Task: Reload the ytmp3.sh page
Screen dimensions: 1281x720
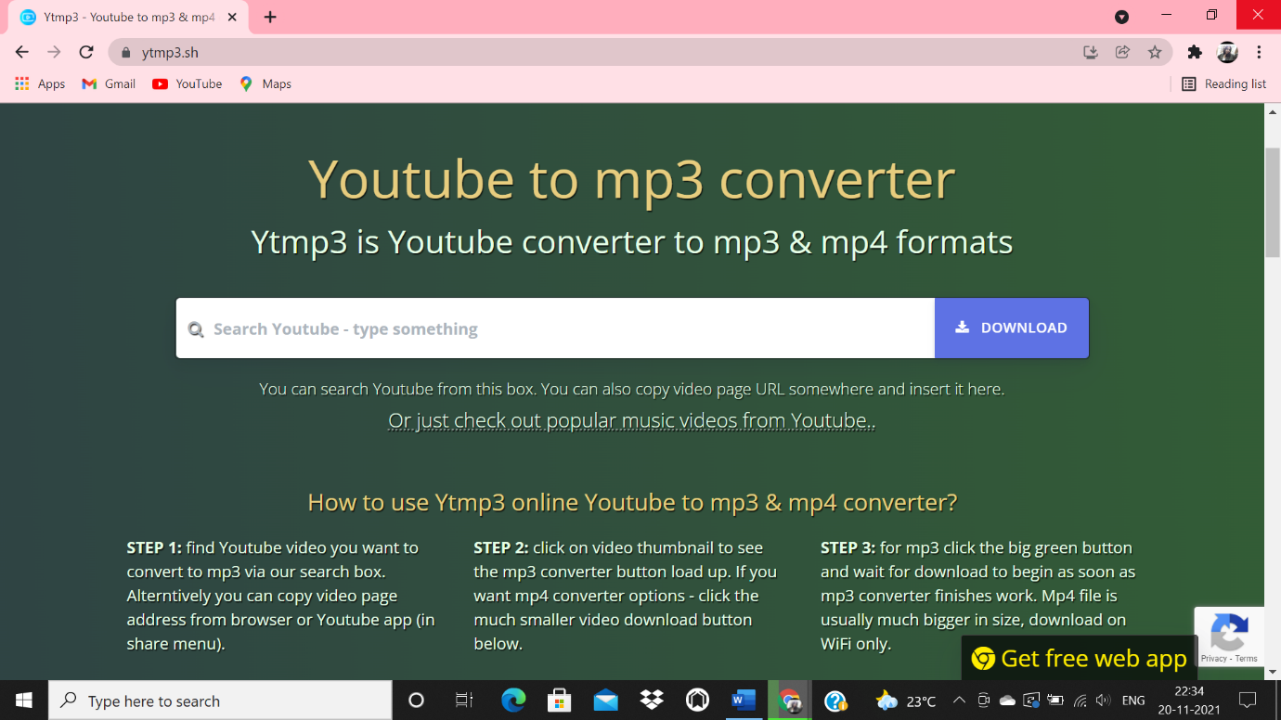Action: click(x=86, y=52)
